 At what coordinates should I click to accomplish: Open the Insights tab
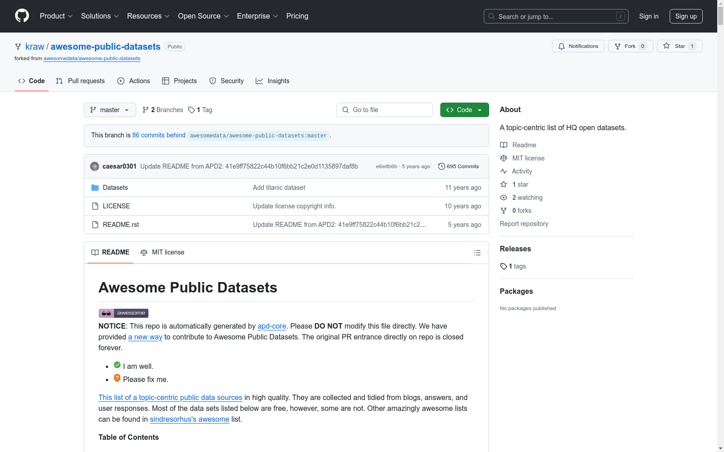tap(272, 81)
